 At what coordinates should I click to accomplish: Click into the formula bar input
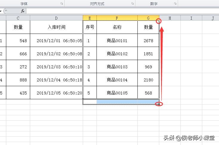click(122, 11)
